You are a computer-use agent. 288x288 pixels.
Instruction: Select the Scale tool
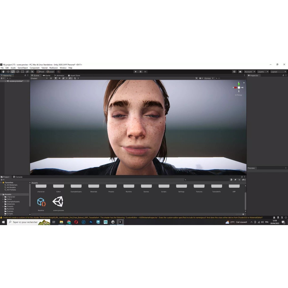(x=18, y=72)
